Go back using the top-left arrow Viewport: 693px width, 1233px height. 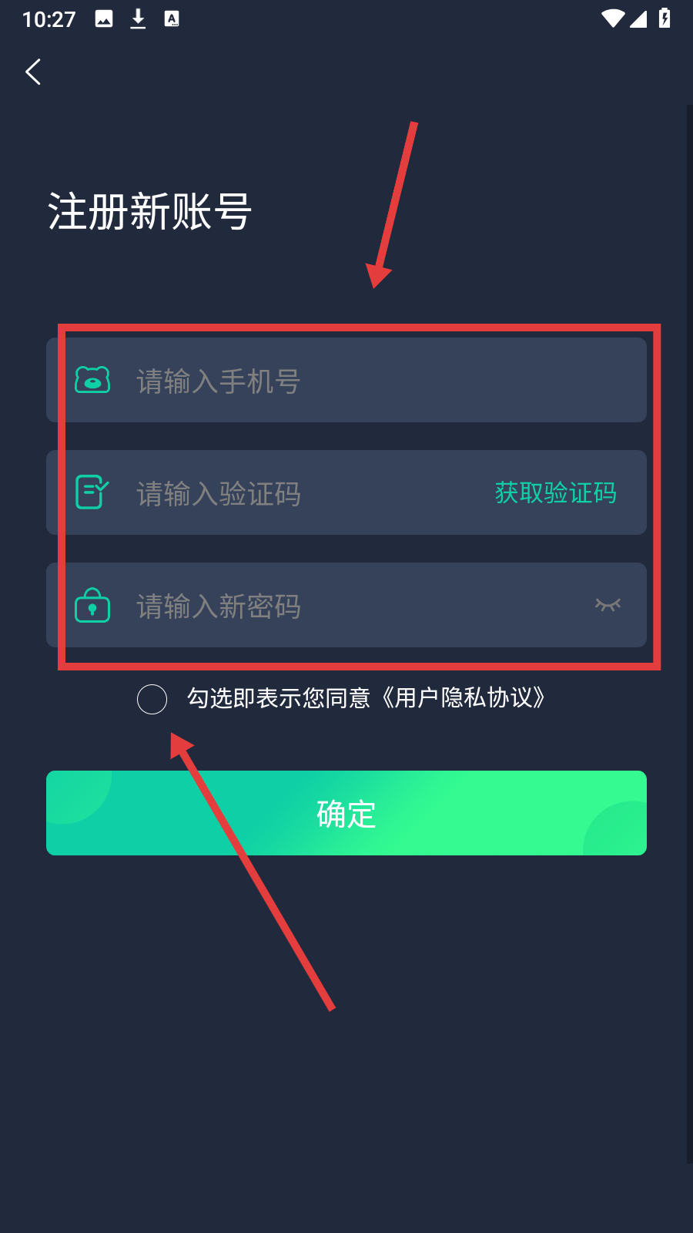tap(33, 72)
